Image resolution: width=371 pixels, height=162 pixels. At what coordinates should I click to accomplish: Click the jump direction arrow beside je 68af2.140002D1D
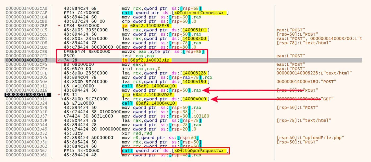[x=59, y=60]
